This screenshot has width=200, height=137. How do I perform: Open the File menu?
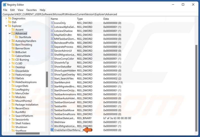[x=5, y=10]
